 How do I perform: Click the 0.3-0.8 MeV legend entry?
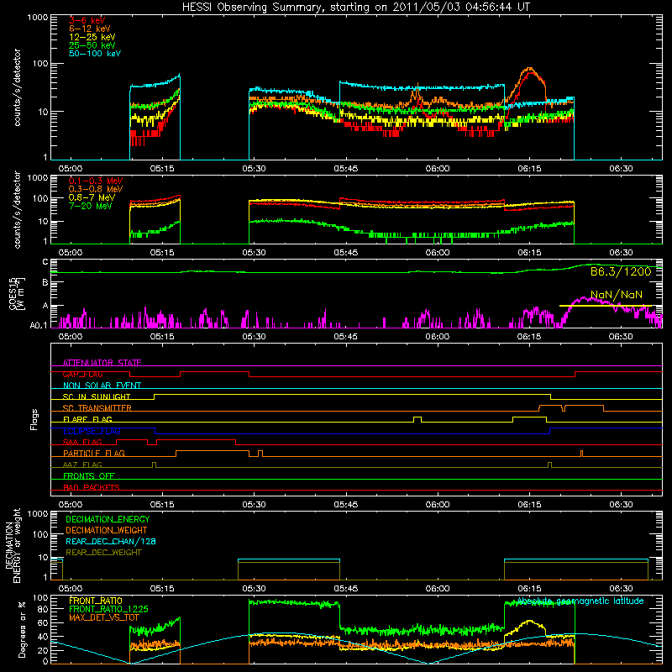[x=96, y=190]
